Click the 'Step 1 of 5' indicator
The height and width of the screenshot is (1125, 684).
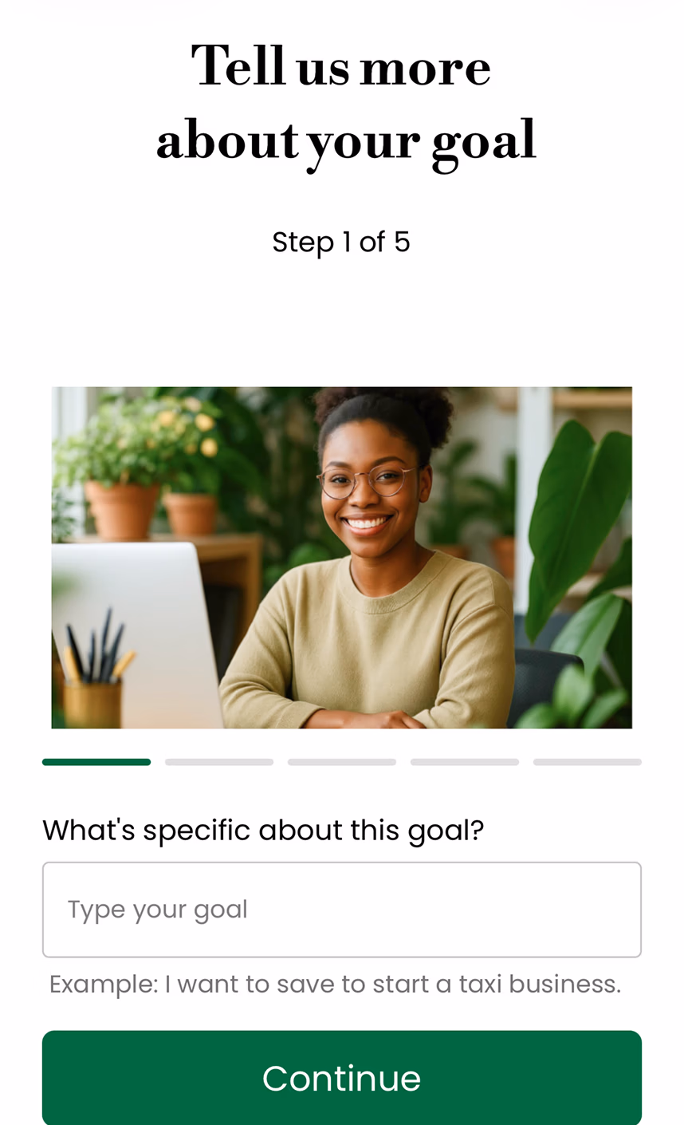(x=341, y=242)
